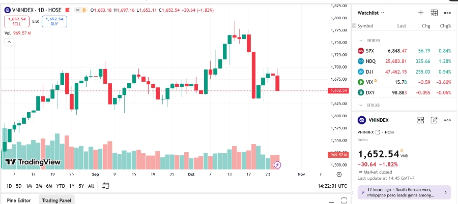Open VNINDEX details grid view icon

coord(421,120)
